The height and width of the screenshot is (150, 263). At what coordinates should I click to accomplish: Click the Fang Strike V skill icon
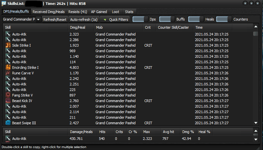pos(8,95)
